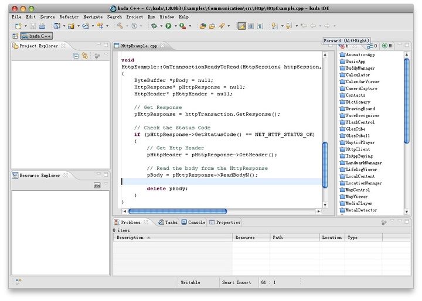The image size is (422, 301).
Task: Go to Last Edit Location icon
Action: point(304,26)
